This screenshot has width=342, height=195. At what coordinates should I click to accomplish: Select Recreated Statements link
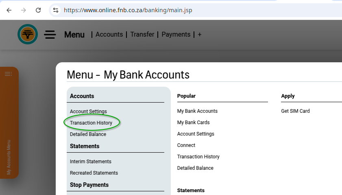click(94, 173)
